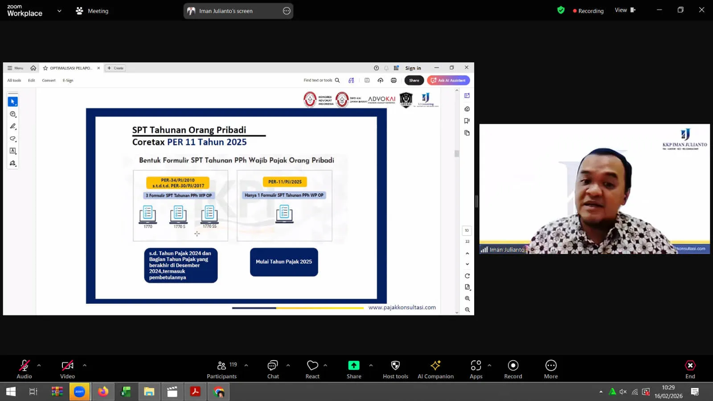Image resolution: width=713 pixels, height=401 pixels.
Task: Open AI Companion in Zoom
Action: 435,369
